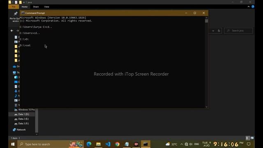Collapse the ribbon with the chevron arrow
This screenshot has height=148, width=263.
tap(248, 7)
